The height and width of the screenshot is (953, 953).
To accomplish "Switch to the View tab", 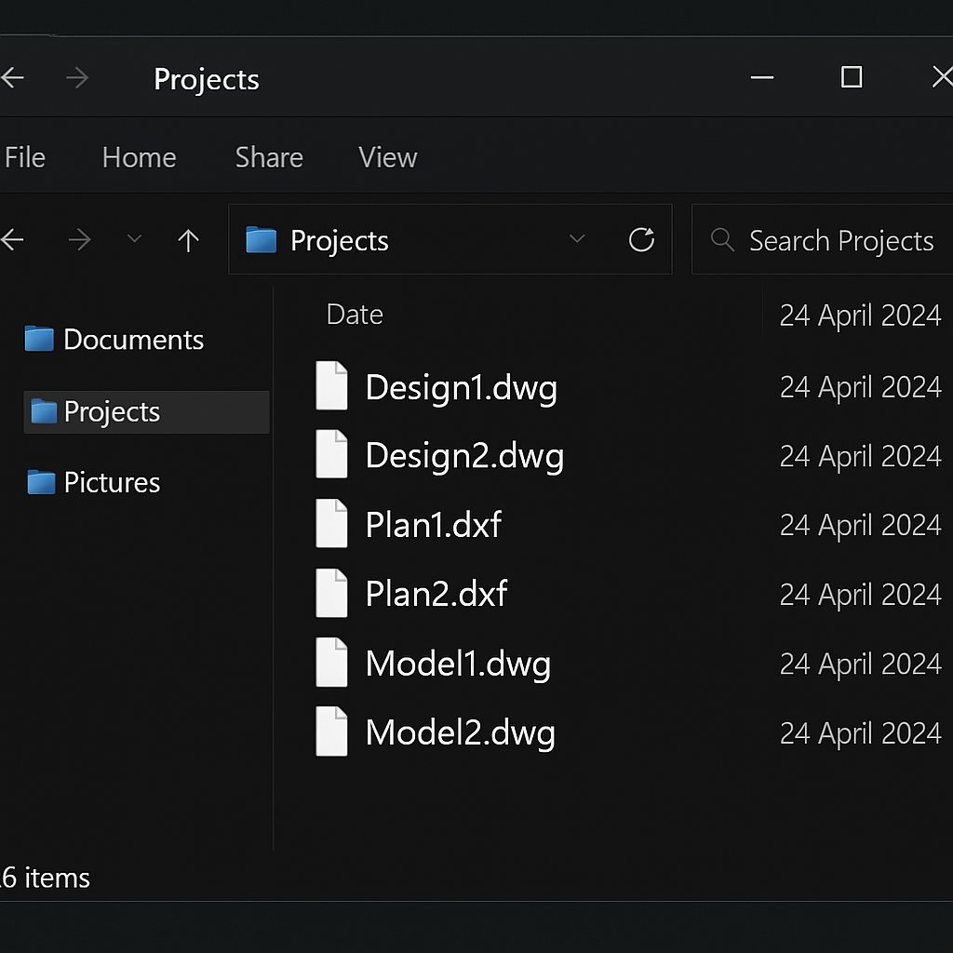I will [387, 157].
